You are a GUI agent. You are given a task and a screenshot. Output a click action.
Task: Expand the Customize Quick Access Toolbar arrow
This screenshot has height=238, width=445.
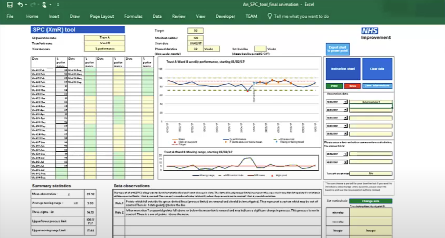point(58,5)
